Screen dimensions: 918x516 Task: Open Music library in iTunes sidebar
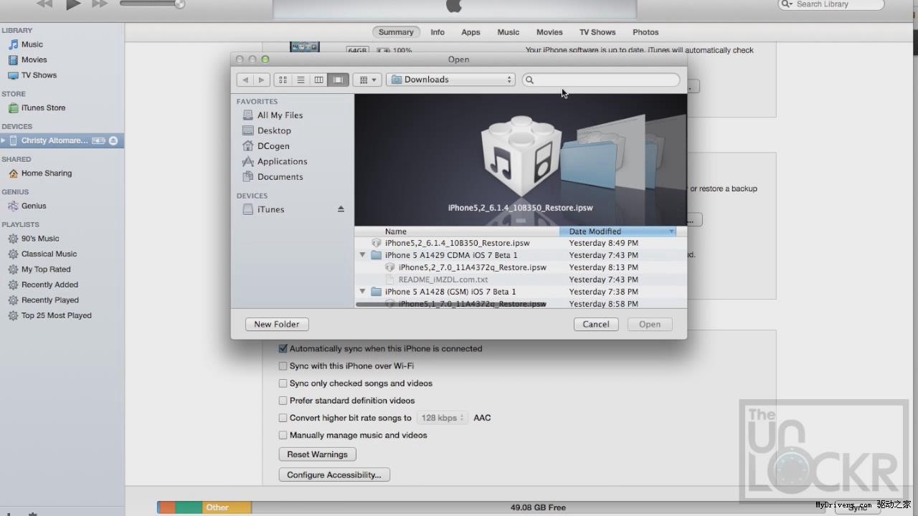(32, 44)
